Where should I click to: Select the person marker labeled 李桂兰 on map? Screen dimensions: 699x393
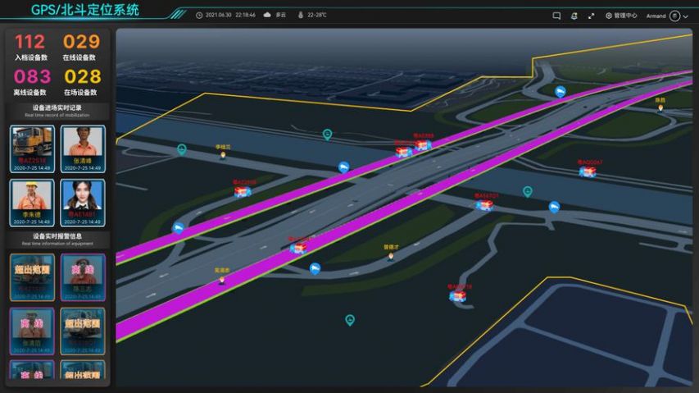(x=223, y=155)
